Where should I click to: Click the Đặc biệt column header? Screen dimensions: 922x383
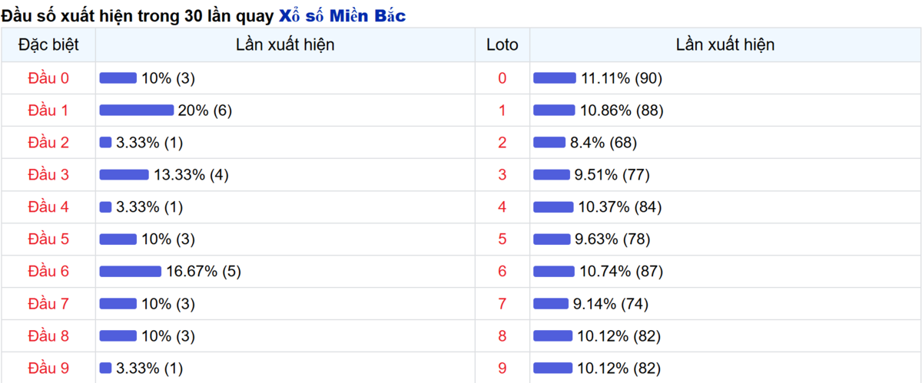[x=48, y=45]
